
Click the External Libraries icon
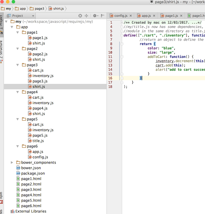click(x=13, y=211)
